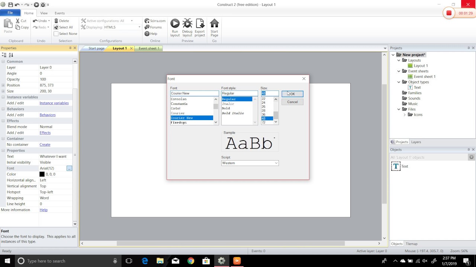Image resolution: width=476 pixels, height=267 pixels.
Task: Select Bold Italic font style
Action: (233, 113)
